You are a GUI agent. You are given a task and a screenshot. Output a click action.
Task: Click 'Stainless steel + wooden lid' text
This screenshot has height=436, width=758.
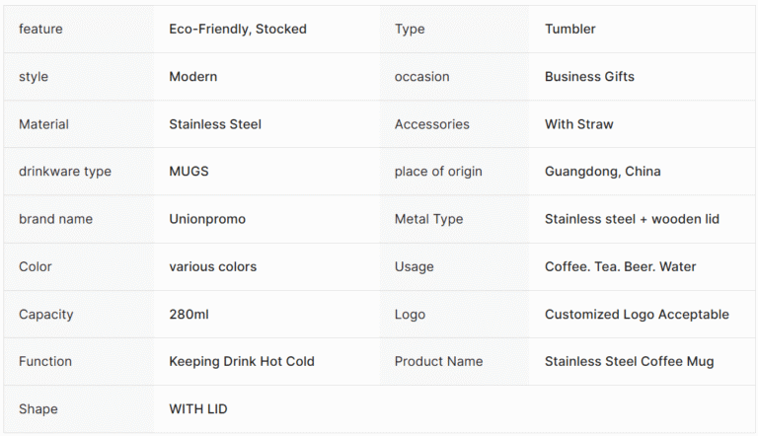632,219
